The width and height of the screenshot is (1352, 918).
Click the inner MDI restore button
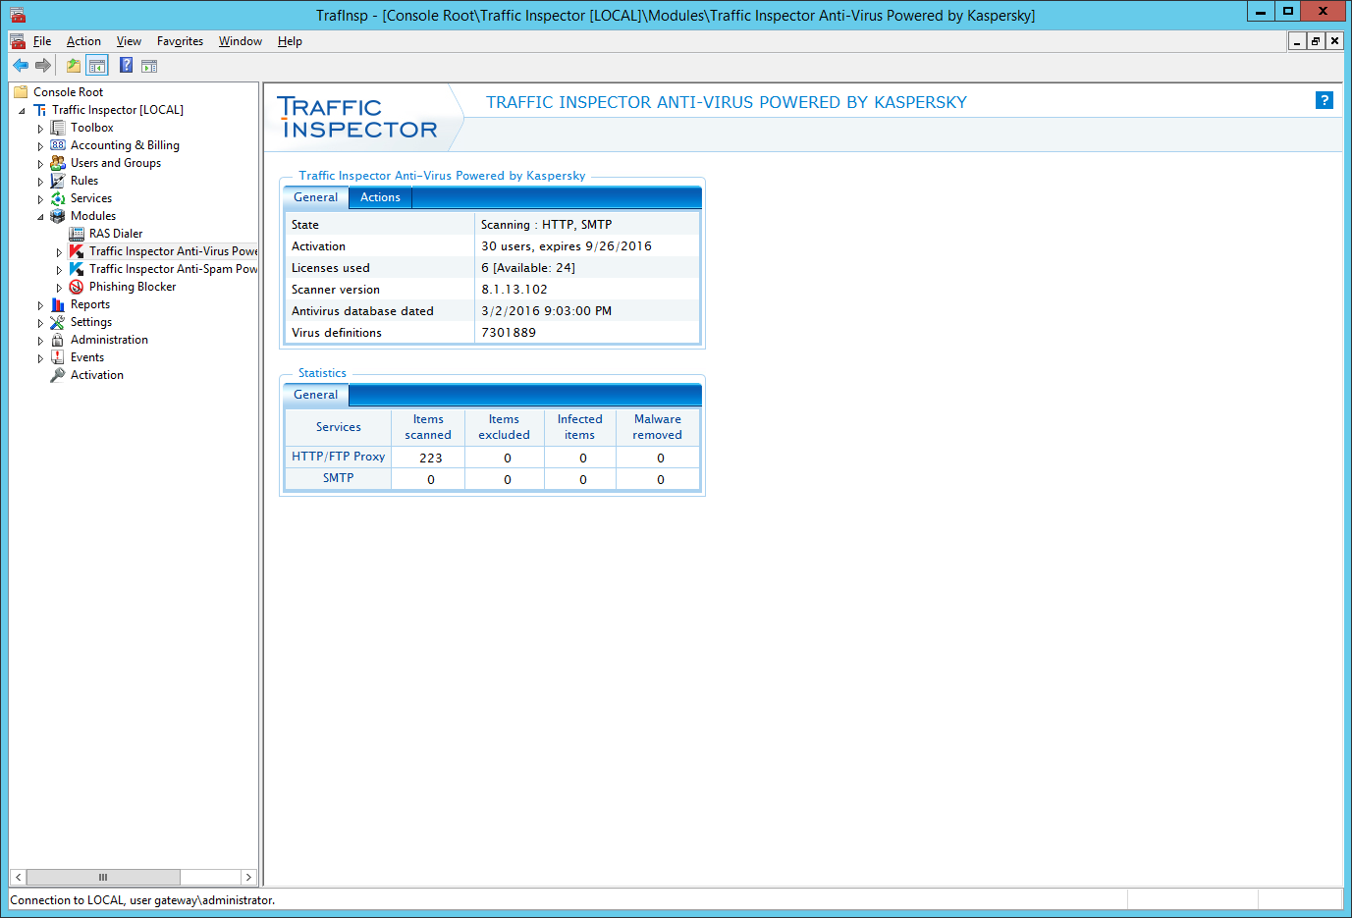1316,41
